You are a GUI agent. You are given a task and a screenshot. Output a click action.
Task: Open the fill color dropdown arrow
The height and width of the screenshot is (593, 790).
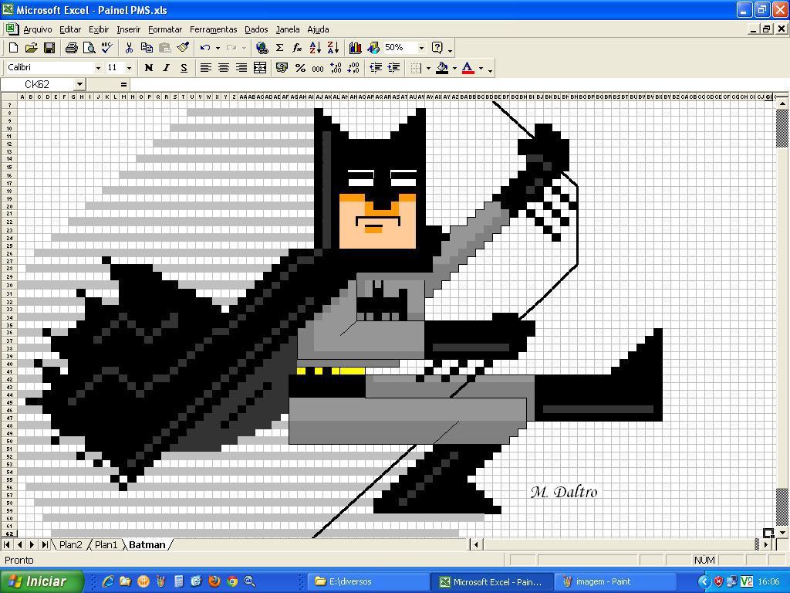(x=454, y=68)
